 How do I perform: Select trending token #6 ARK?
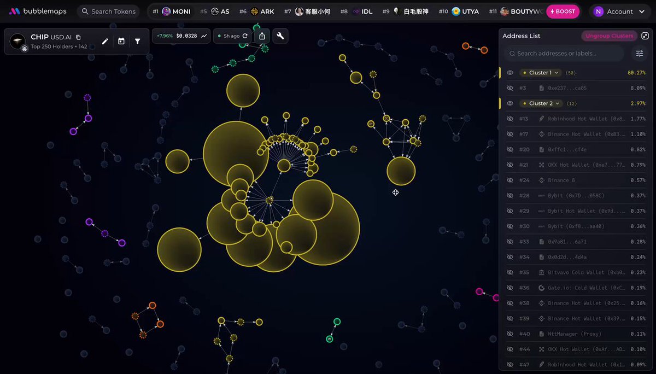click(x=257, y=11)
